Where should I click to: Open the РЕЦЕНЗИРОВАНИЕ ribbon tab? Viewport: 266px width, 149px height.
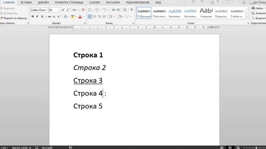click(138, 2)
